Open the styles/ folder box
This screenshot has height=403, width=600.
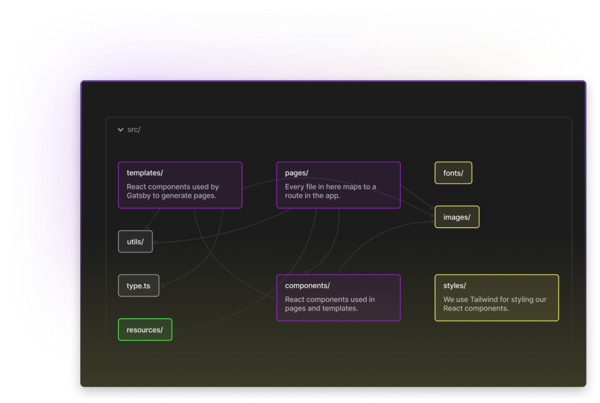tap(496, 298)
